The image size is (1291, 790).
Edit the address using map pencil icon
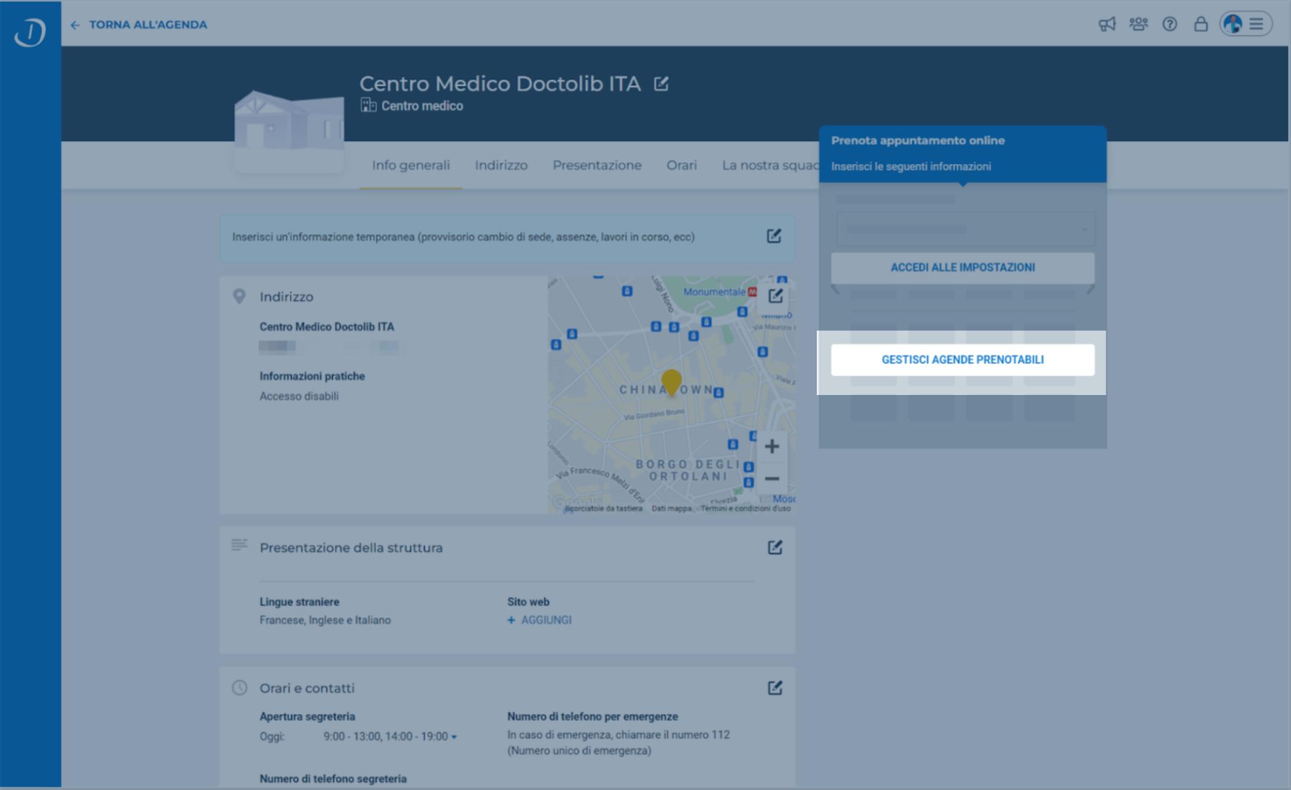click(776, 296)
